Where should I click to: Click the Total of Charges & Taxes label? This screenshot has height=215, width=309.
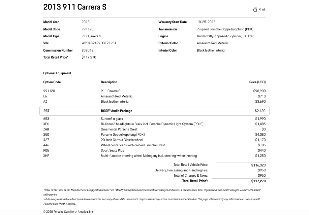191,175
